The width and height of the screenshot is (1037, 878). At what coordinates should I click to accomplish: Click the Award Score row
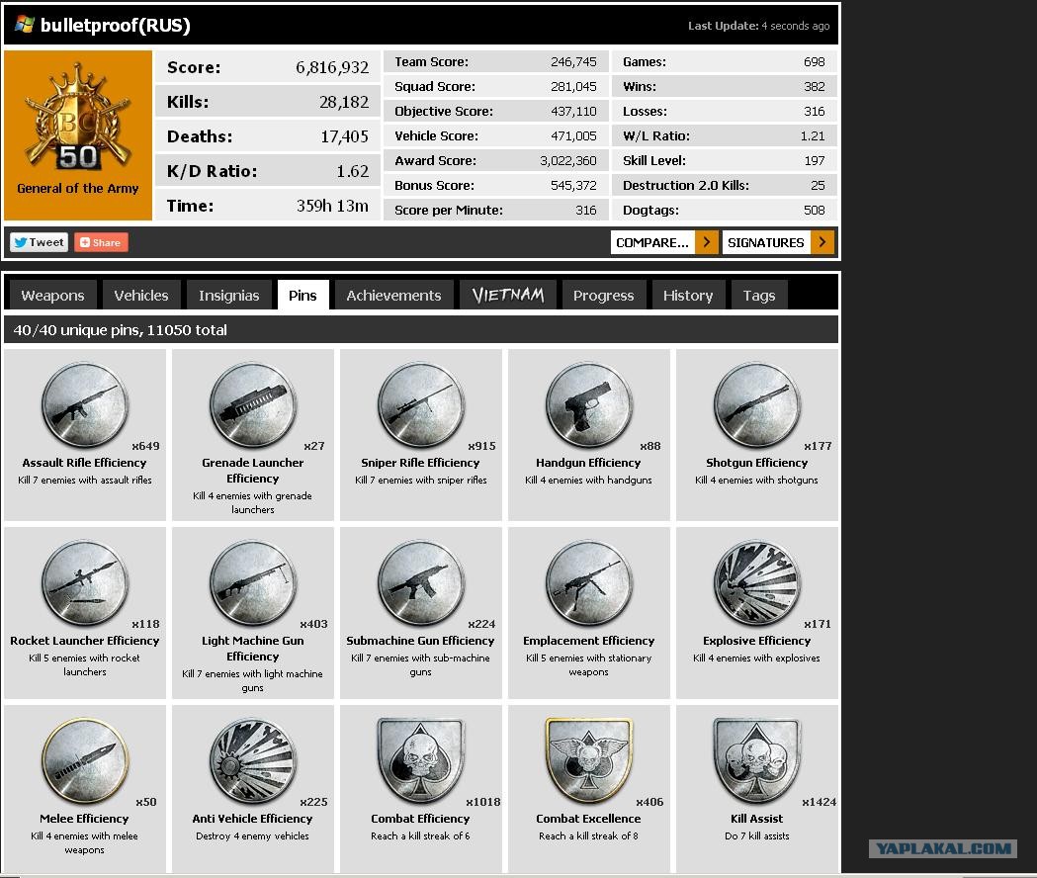495,160
